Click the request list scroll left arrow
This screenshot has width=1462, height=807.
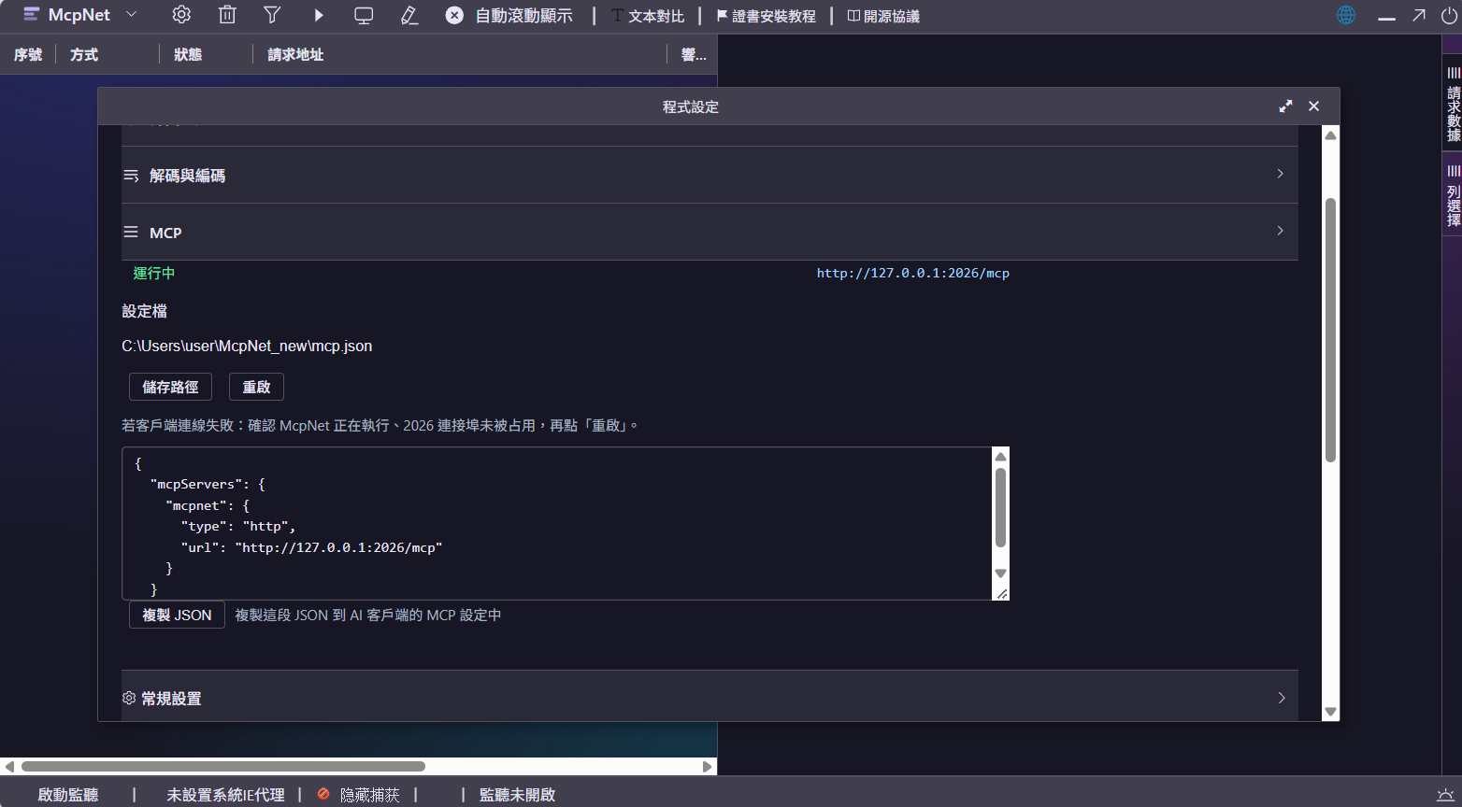coord(9,767)
